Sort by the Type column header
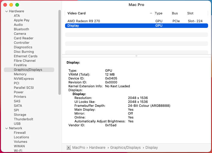212x153 pixels. (159, 13)
